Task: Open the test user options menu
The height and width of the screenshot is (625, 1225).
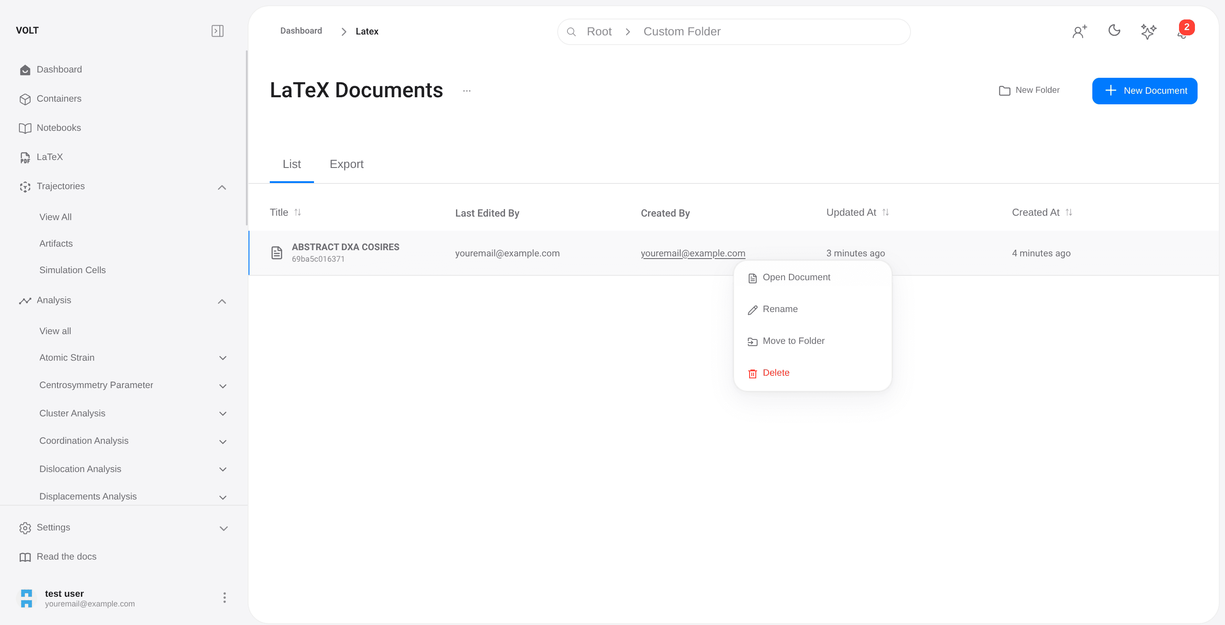Action: point(225,598)
